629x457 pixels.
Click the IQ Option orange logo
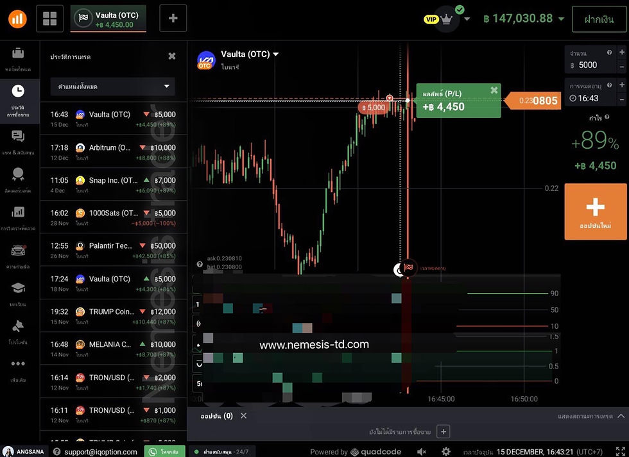17,19
